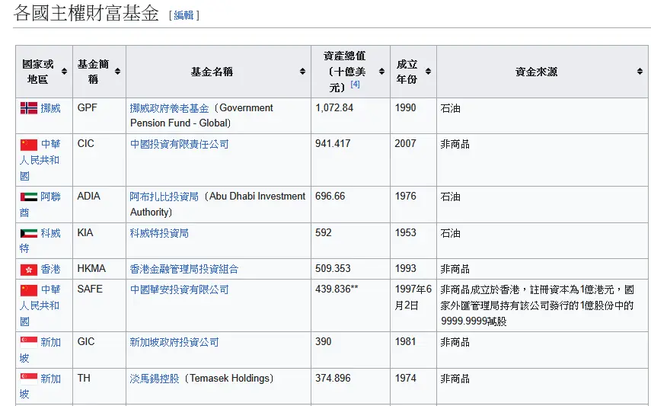Image resolution: width=651 pixels, height=406 pixels.
Task: Open 挪威政府養老基金 article link
Action: pos(169,108)
